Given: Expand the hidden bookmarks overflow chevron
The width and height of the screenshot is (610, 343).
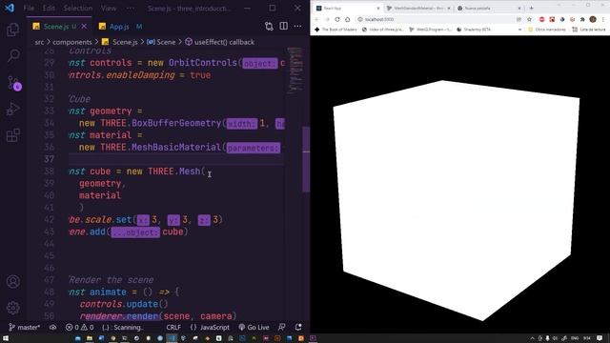Looking at the screenshot, I should click(x=519, y=30).
